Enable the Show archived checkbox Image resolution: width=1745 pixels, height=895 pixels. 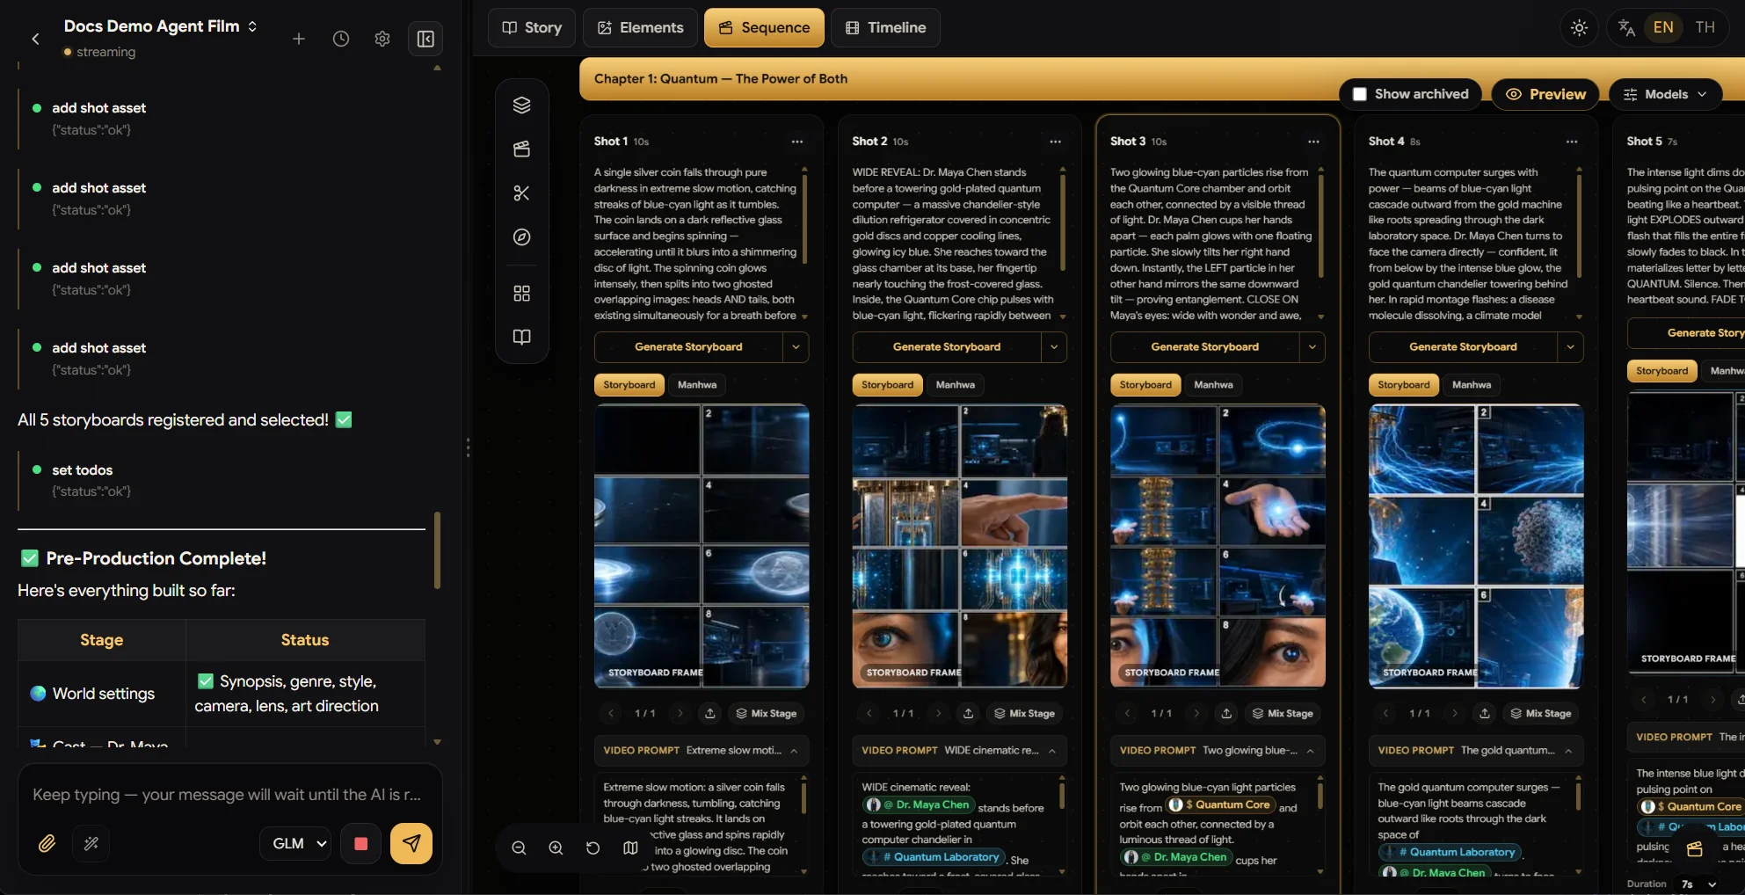[x=1360, y=94]
